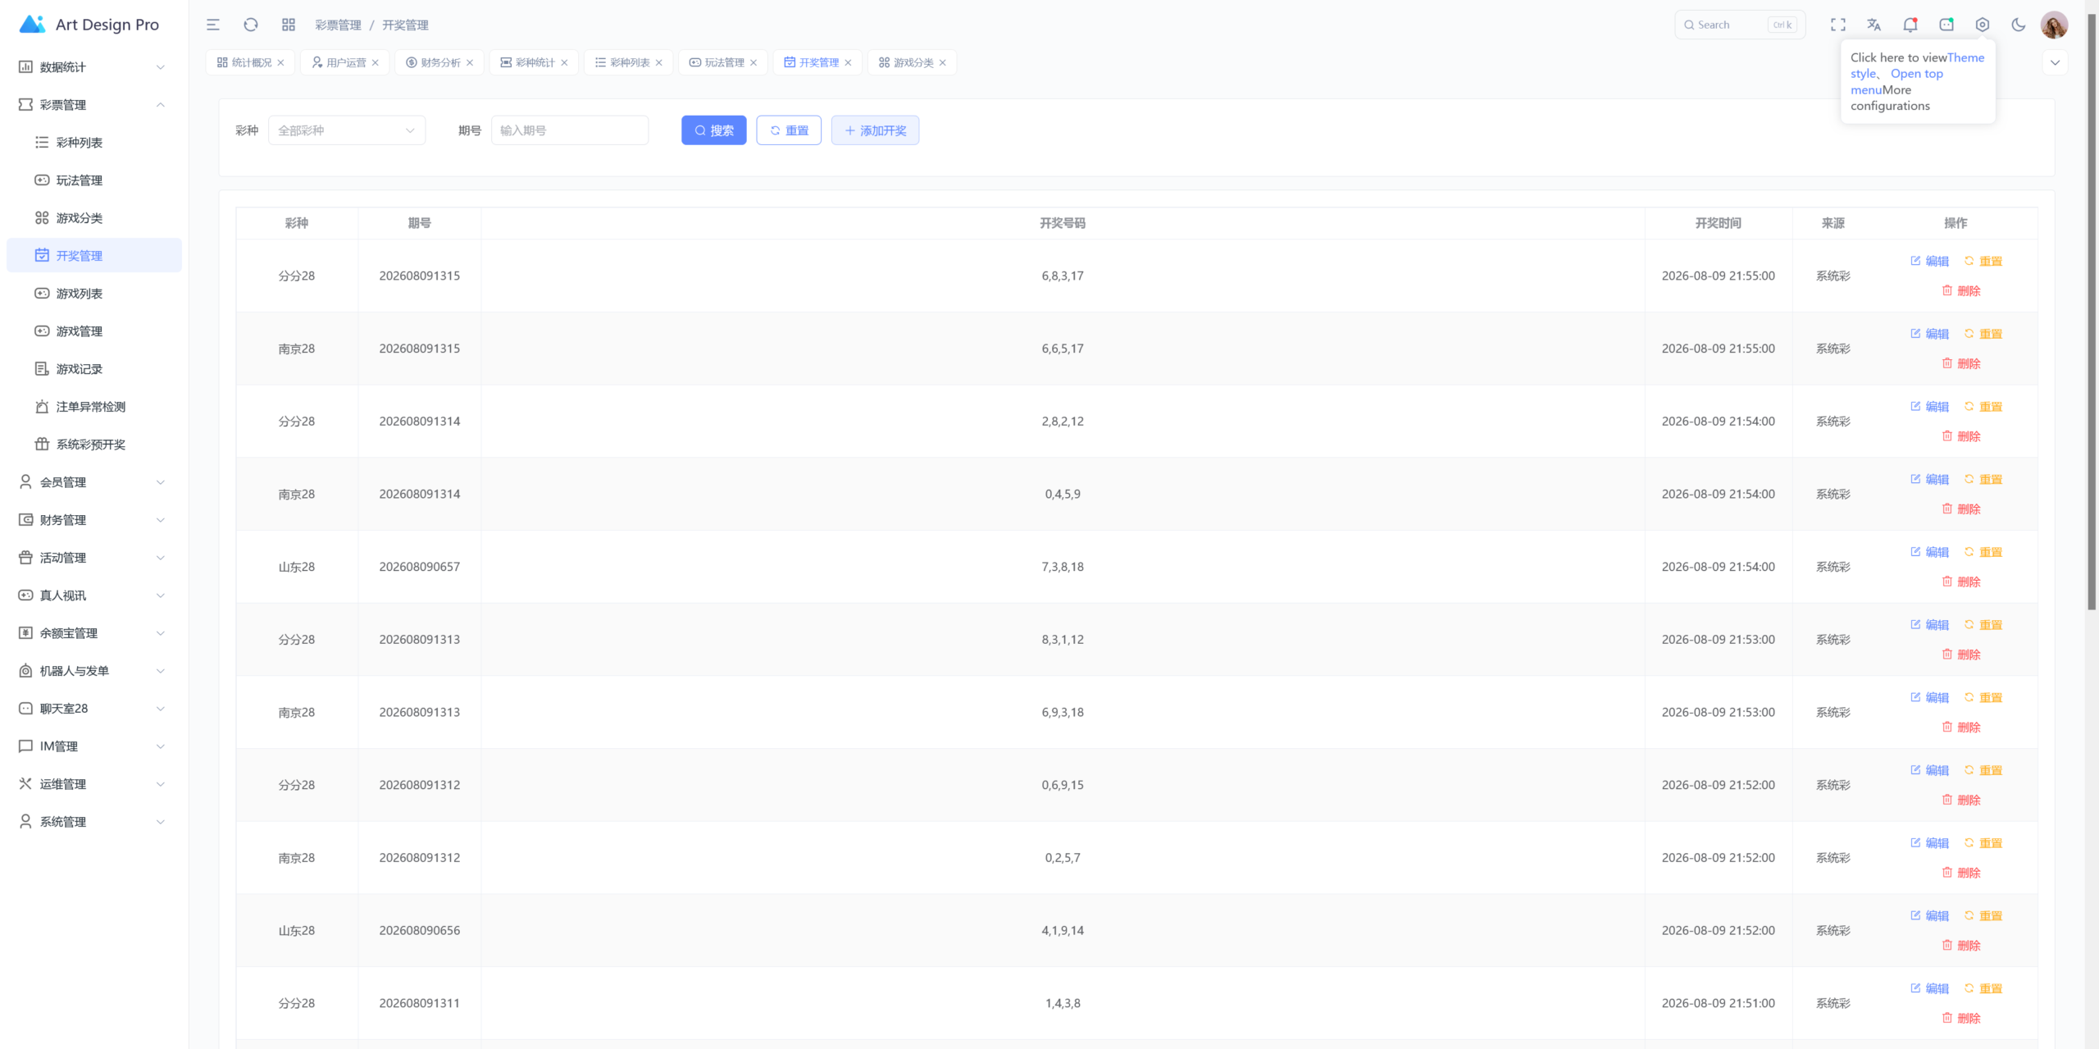Delete the 分分28 202608091313 row
This screenshot has width=2099, height=1049.
pyautogui.click(x=1961, y=654)
